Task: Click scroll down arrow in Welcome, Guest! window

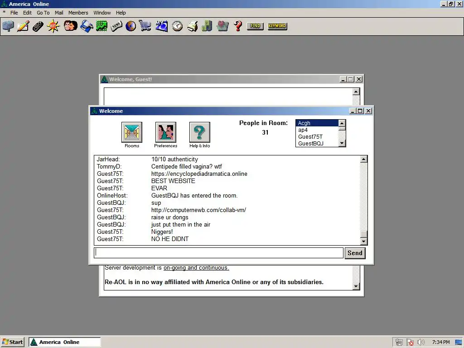Action: coord(356,286)
